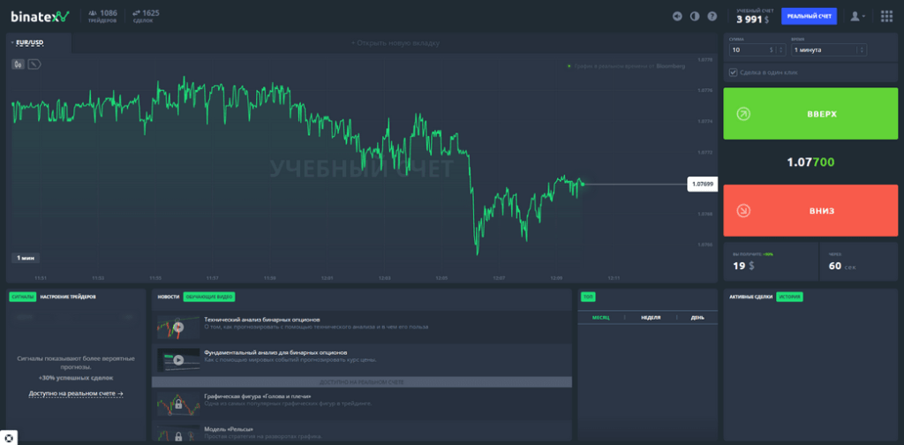Select the 'История' tab
Image resolution: width=904 pixels, height=445 pixels.
tap(789, 297)
